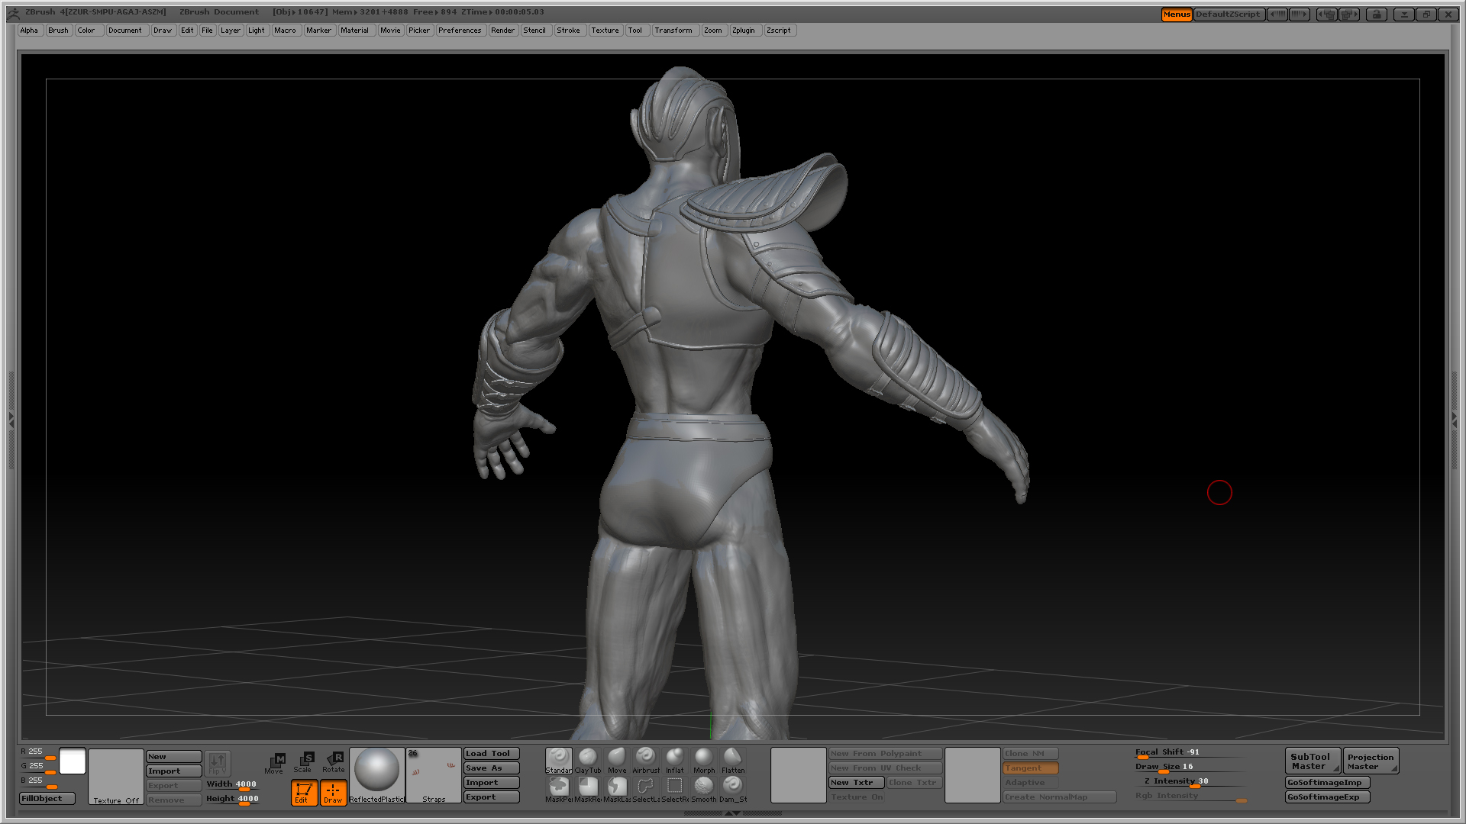Image resolution: width=1466 pixels, height=824 pixels.
Task: Click the ZBrush logo icon
Action: (13, 12)
